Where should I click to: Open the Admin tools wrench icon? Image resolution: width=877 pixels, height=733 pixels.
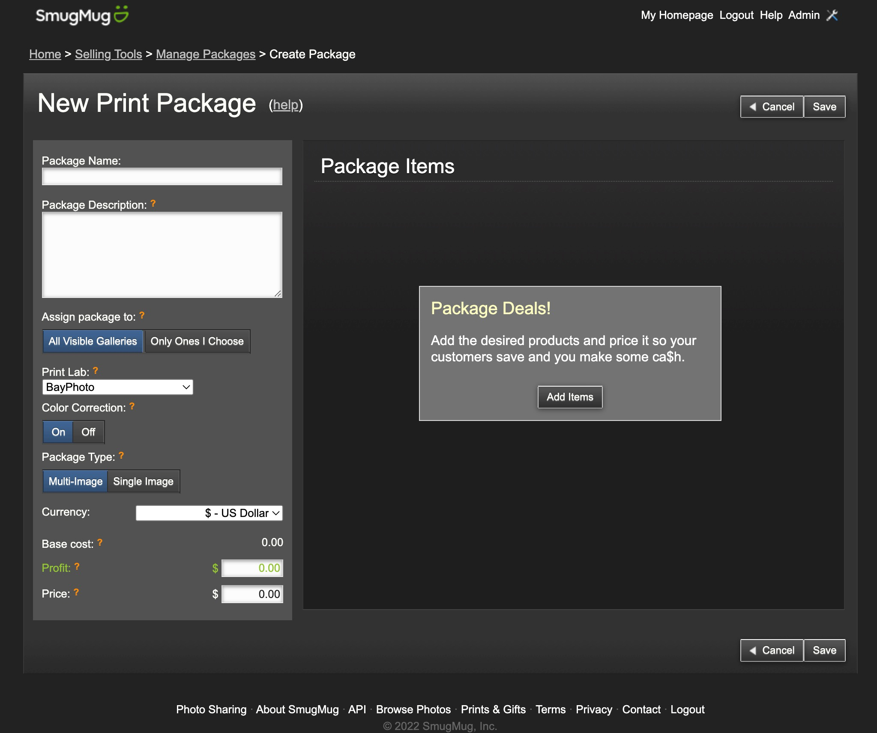832,15
